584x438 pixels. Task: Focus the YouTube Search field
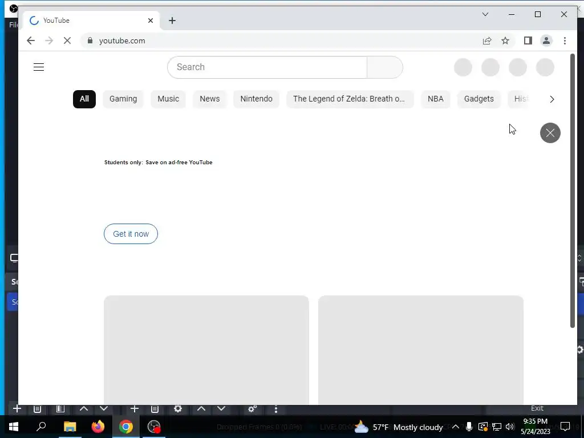267,67
